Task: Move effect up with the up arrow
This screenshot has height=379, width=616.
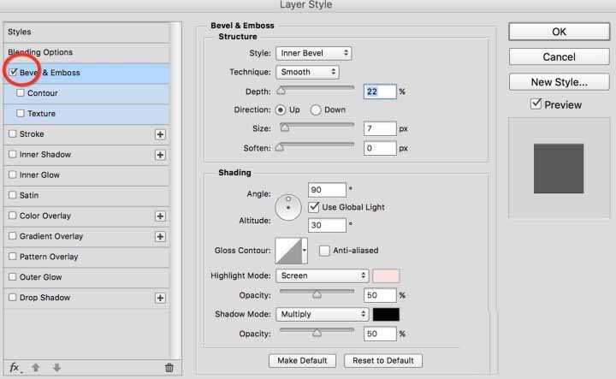Action: click(36, 368)
